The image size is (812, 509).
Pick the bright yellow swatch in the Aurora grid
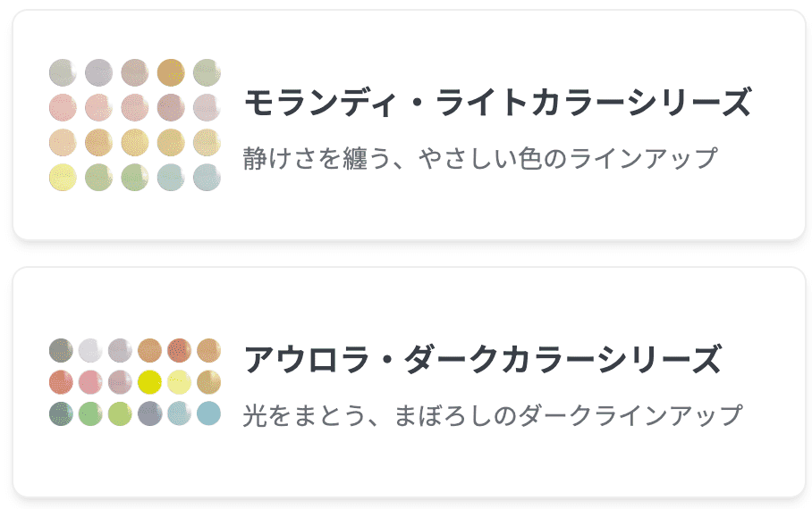click(x=150, y=382)
